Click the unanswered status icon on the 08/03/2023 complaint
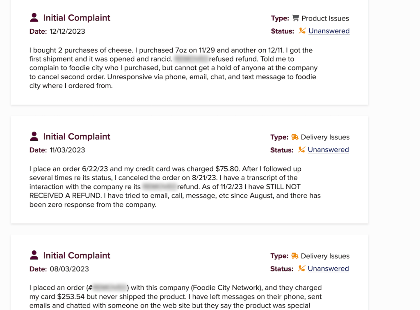The height and width of the screenshot is (310, 420). click(x=301, y=269)
